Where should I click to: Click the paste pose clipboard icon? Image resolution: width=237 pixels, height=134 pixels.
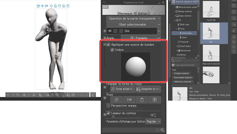(x=142, y=100)
